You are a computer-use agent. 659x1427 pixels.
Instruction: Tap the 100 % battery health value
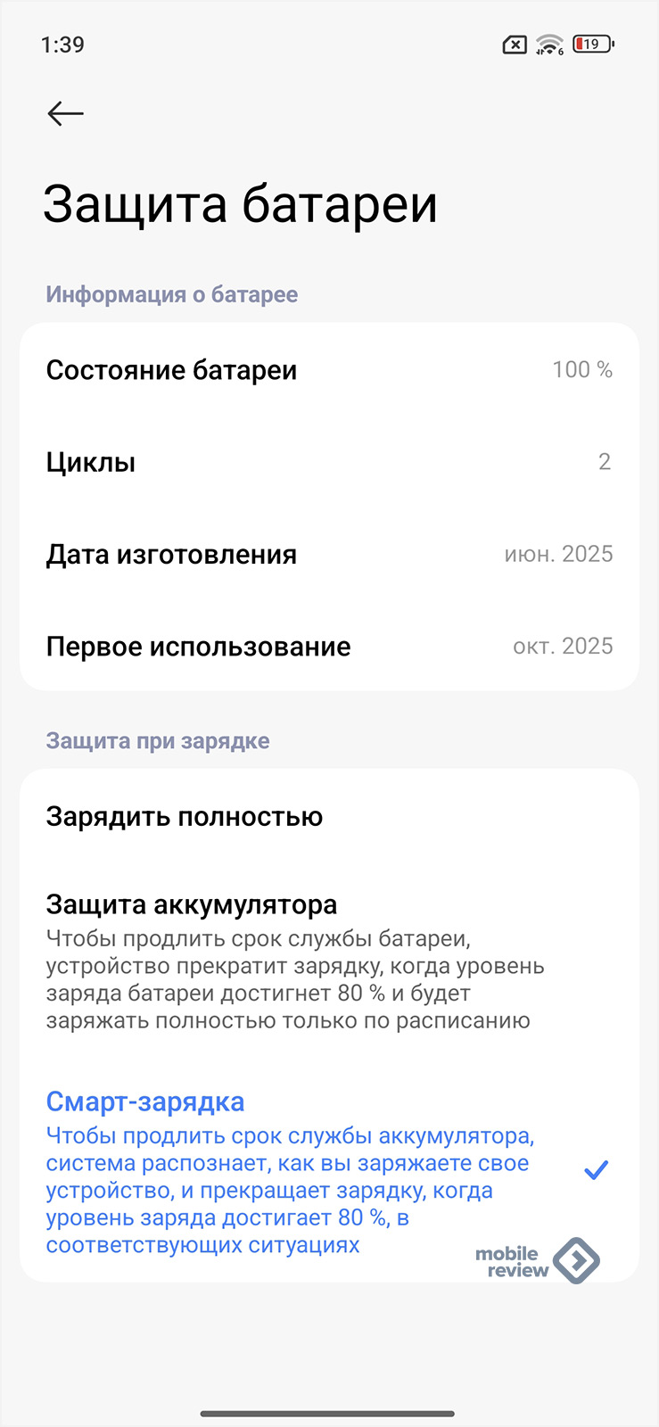pyautogui.click(x=582, y=370)
